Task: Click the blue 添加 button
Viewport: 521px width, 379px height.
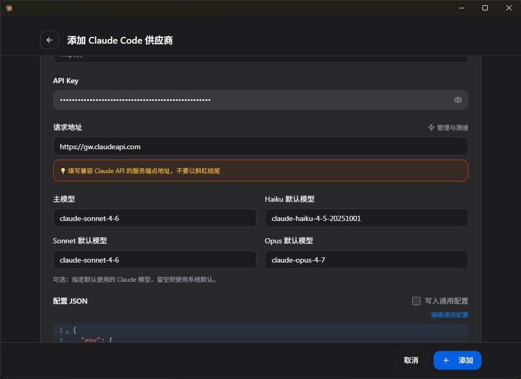Action: (457, 360)
